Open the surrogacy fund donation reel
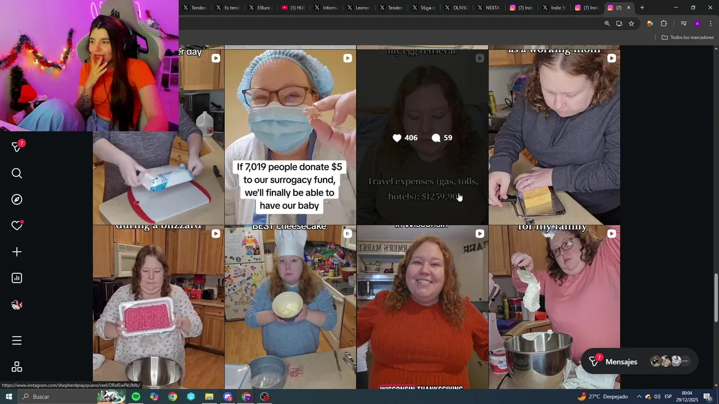Screen dimensions: 719x404 click(290, 136)
